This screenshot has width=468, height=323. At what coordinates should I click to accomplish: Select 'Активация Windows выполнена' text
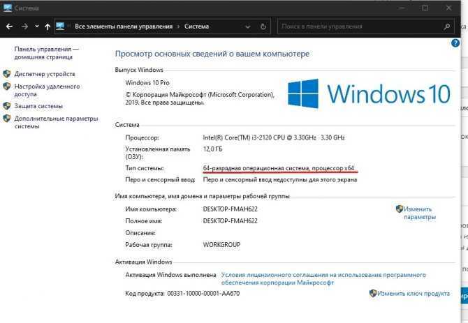[170, 275]
